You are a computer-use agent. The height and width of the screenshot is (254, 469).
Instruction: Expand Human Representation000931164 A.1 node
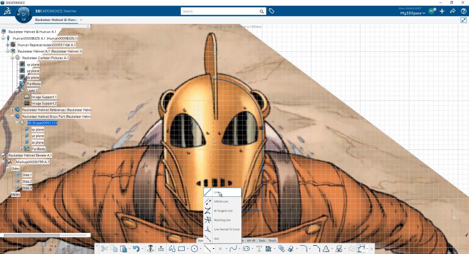click(x=8, y=45)
